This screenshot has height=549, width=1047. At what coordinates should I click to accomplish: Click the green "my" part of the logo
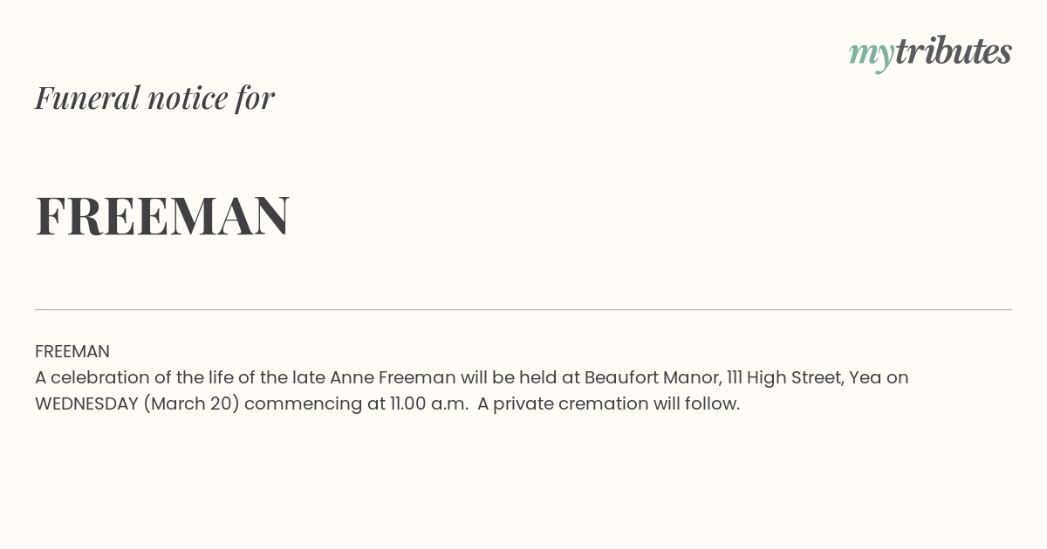pos(871,57)
